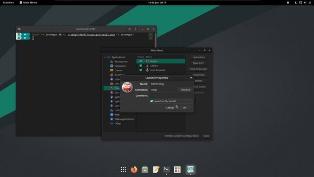
Task: Collapse the Applications tree node
Action: [x=105, y=57]
